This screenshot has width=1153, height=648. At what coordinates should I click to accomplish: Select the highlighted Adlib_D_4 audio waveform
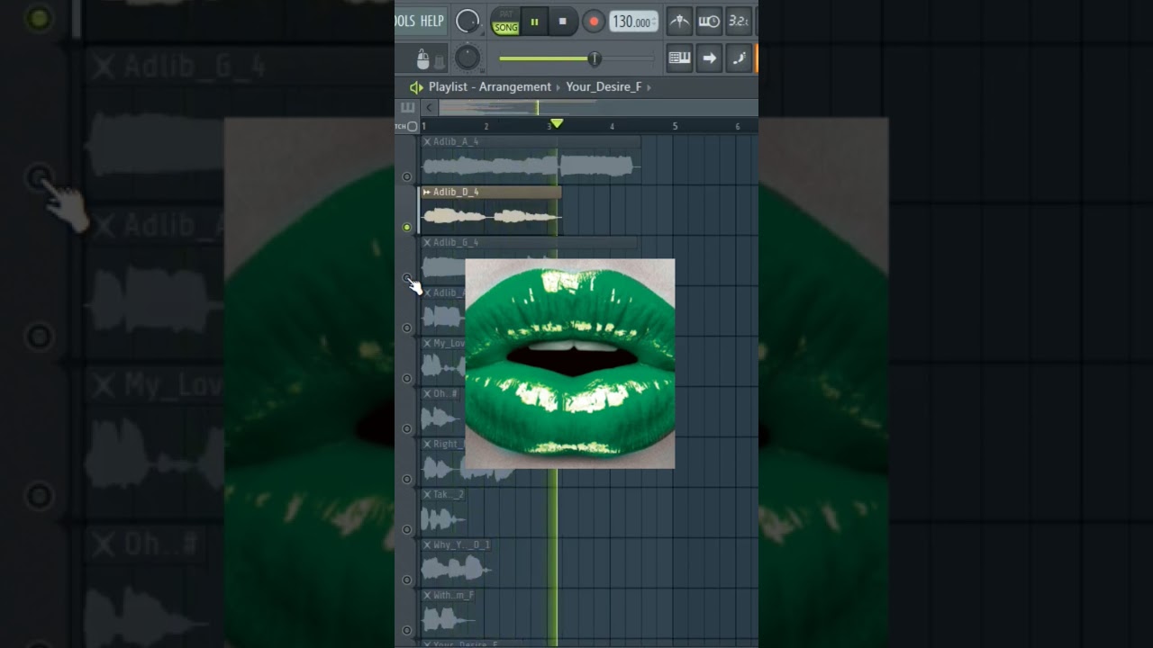coord(491,216)
